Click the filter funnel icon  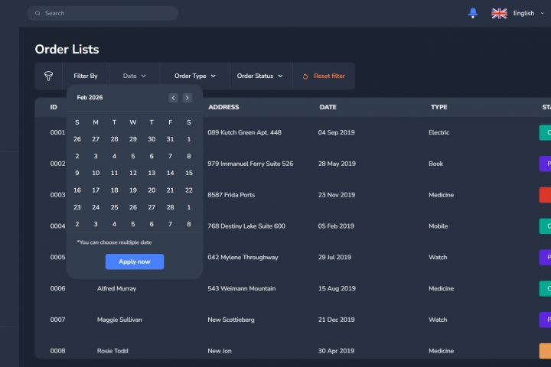pyautogui.click(x=48, y=76)
